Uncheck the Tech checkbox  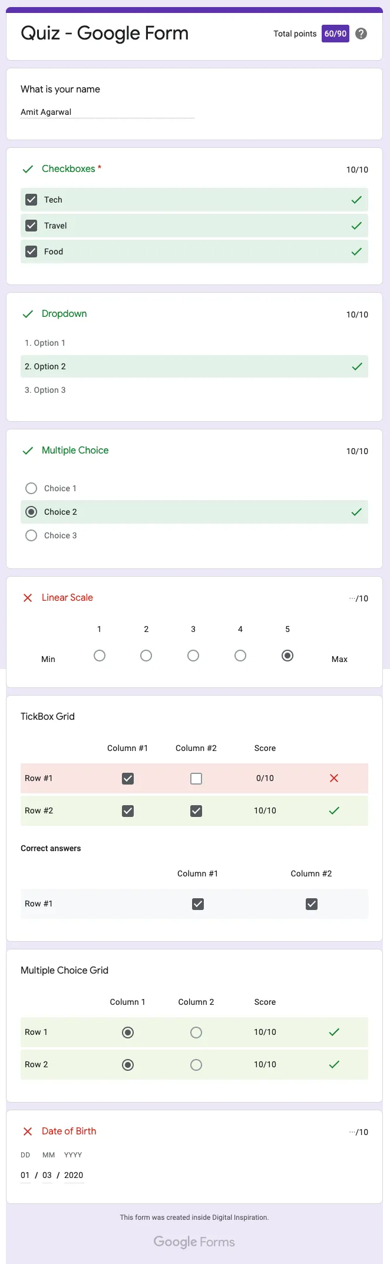31,199
